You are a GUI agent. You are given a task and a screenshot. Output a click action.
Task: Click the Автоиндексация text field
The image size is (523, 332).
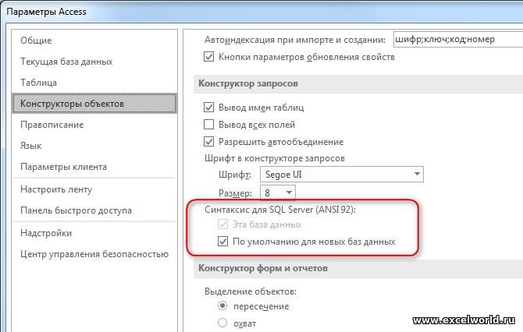coord(458,39)
